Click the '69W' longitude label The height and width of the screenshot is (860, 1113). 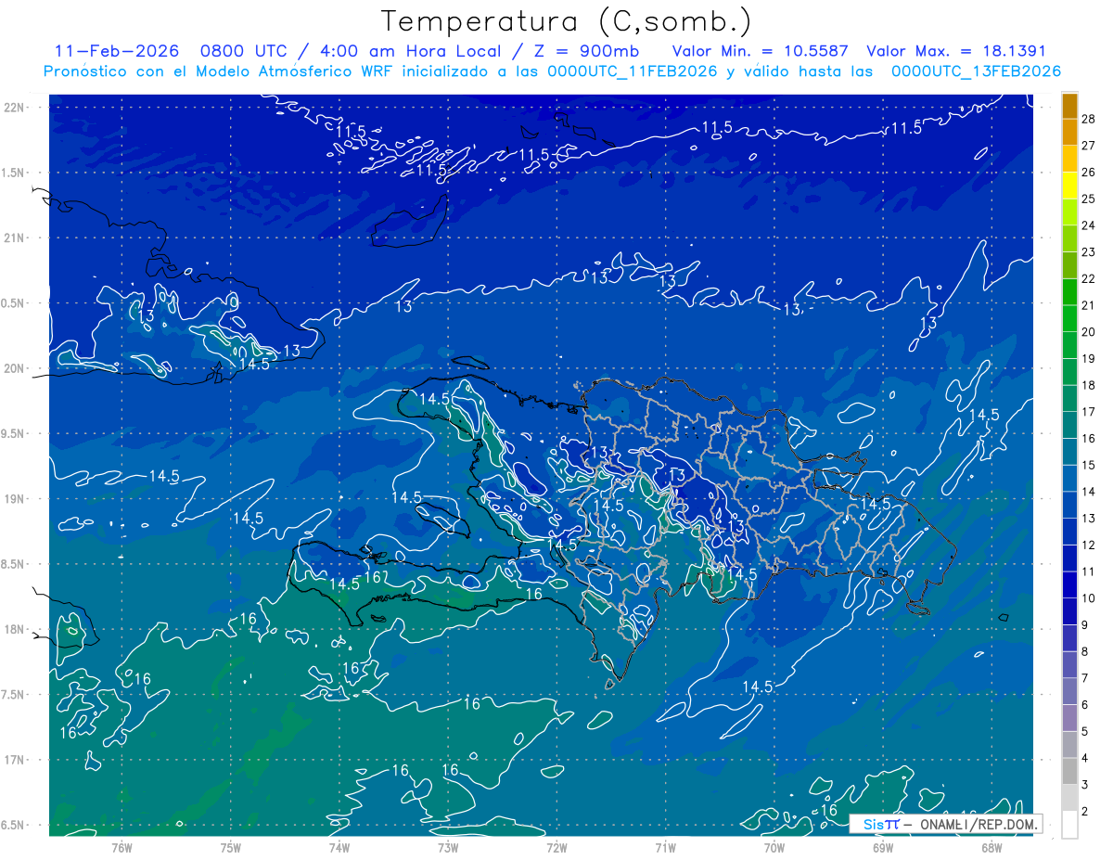[x=883, y=846]
